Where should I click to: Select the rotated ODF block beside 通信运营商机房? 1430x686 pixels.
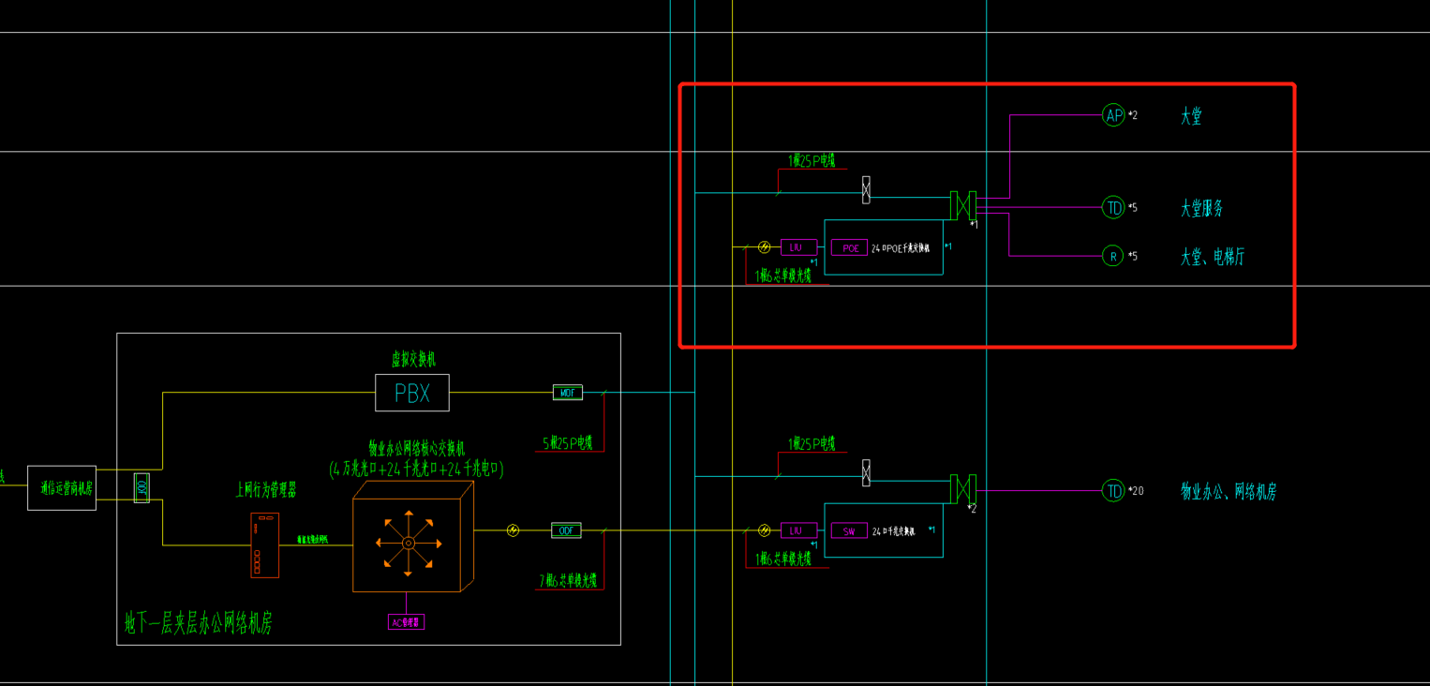142,487
